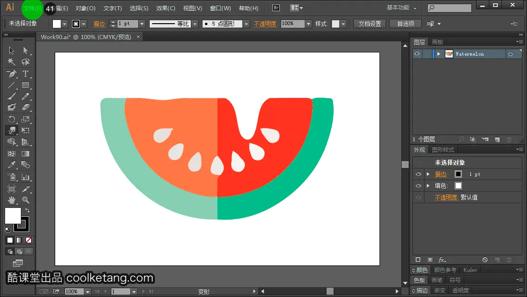Select the Zoom magnifier tool
Viewport: 527px width, 297px height.
click(x=26, y=200)
